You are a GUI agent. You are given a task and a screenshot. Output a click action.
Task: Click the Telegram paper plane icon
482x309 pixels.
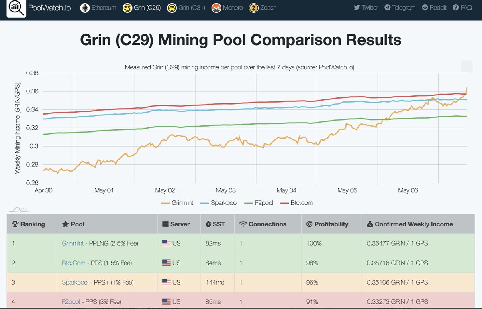387,7
